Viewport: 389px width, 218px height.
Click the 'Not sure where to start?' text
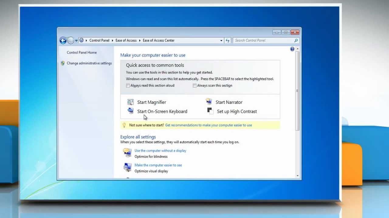[146, 125]
